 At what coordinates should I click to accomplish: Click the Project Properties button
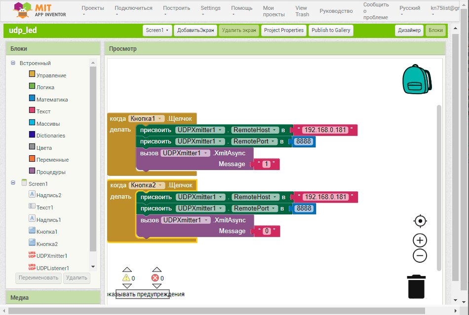click(x=284, y=31)
